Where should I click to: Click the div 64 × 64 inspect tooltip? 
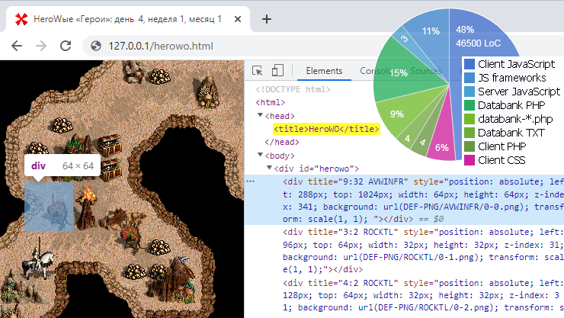[62, 165]
